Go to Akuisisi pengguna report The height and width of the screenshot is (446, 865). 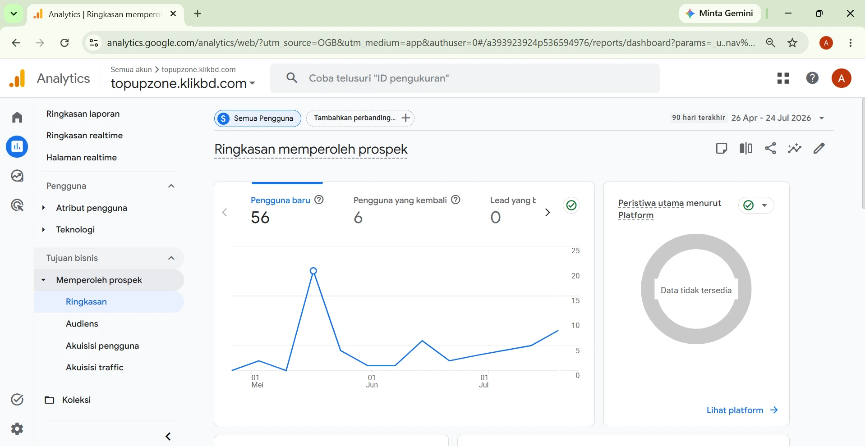point(102,346)
